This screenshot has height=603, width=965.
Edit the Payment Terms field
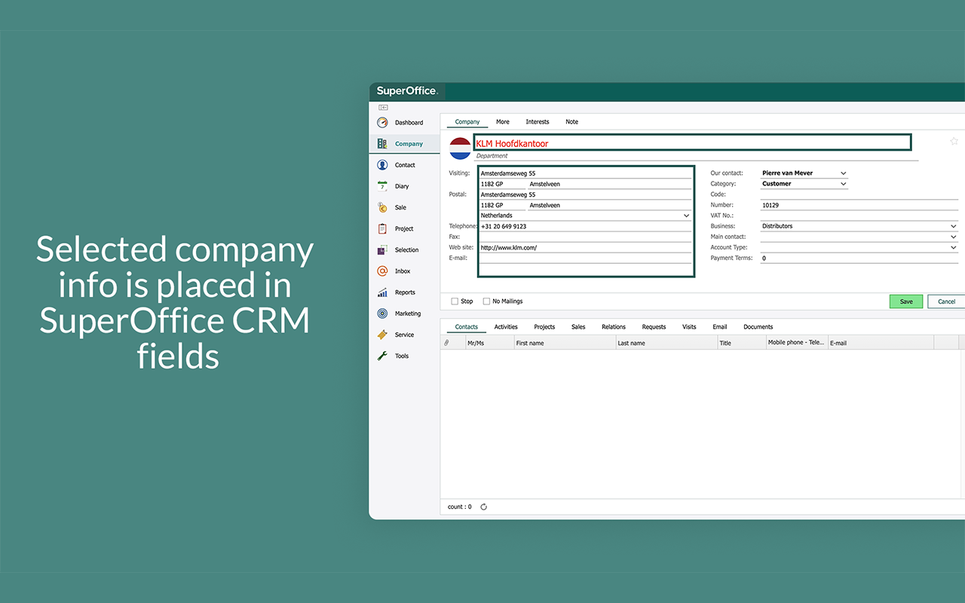click(x=859, y=258)
